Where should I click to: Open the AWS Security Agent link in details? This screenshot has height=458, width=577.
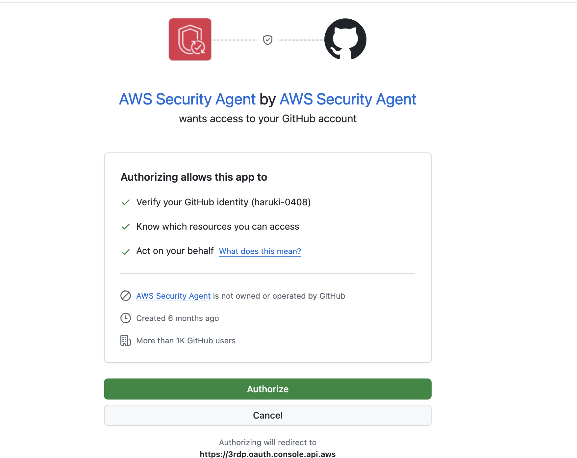pyautogui.click(x=173, y=296)
